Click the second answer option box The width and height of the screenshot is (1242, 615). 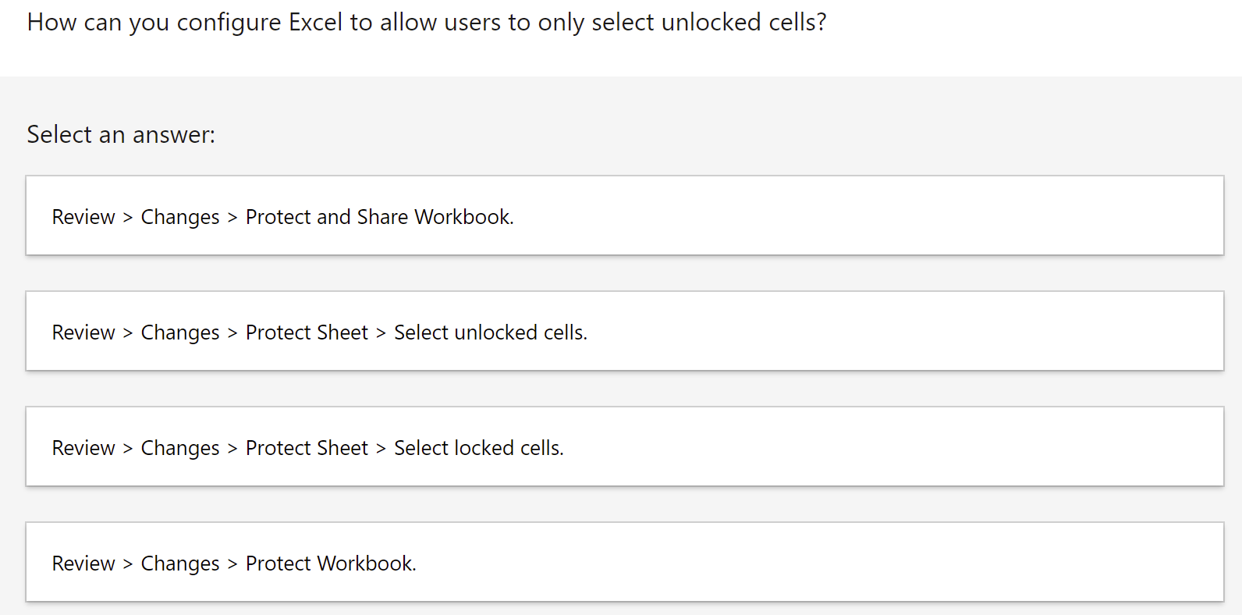pyautogui.click(x=621, y=331)
